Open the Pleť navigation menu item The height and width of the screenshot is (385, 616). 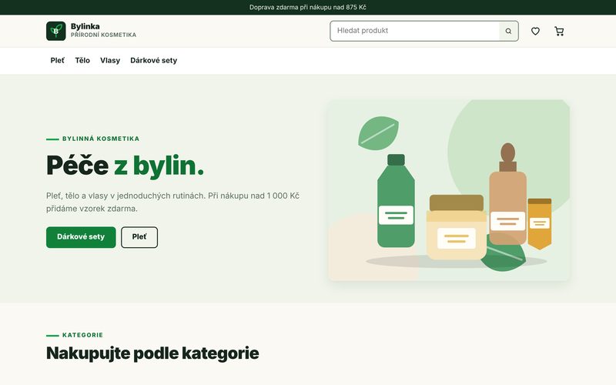click(x=57, y=61)
